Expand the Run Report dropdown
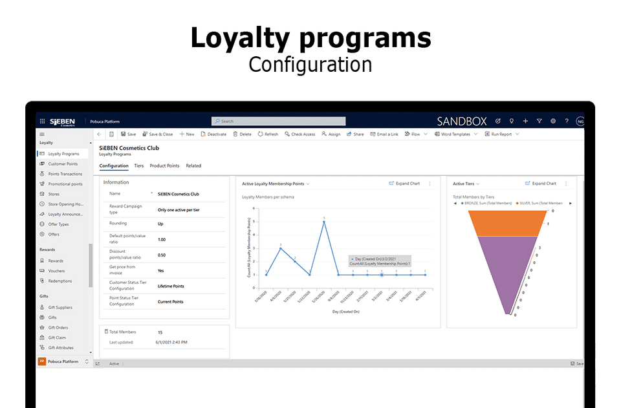Image resolution: width=621 pixels, height=408 pixels. tap(517, 134)
